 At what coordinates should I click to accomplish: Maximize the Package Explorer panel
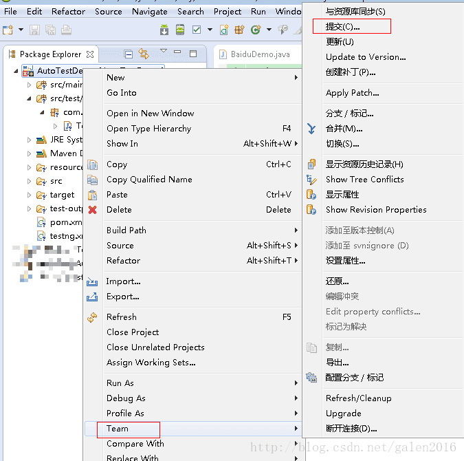[193, 54]
